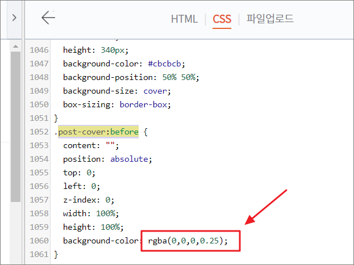The height and width of the screenshot is (265, 354).
Task: Click the z-index: 0 line
Action: pyautogui.click(x=89, y=200)
